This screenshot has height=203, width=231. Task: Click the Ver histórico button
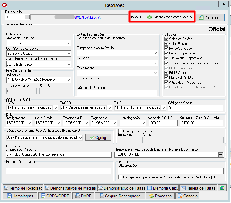(210, 18)
